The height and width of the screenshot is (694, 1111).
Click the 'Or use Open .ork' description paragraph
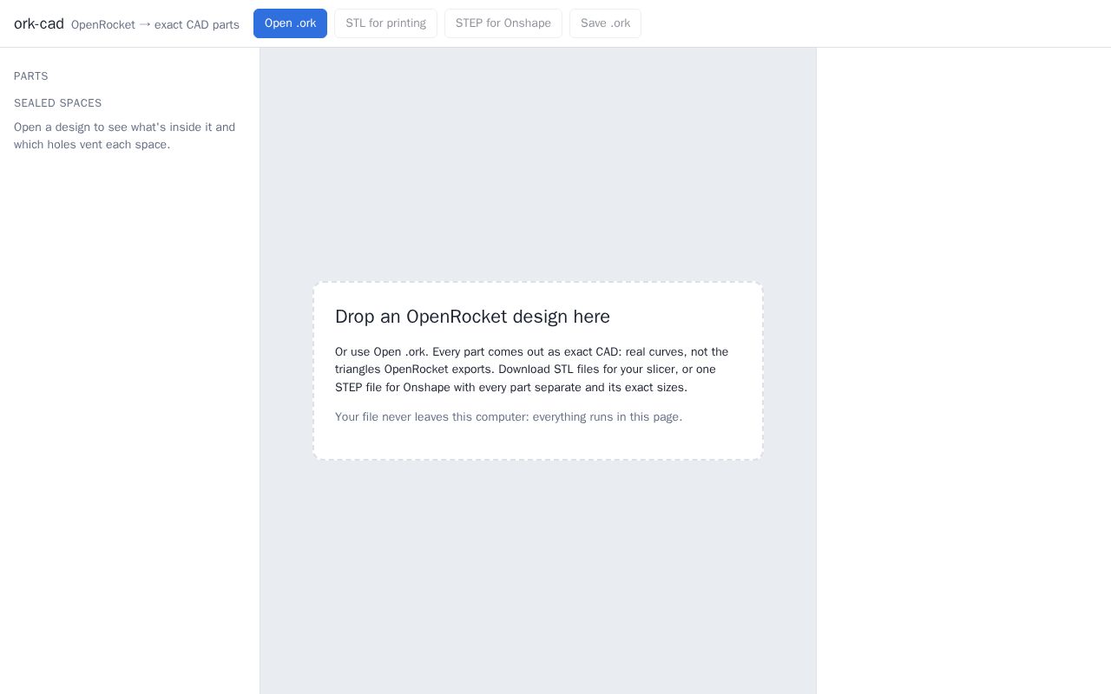[532, 370]
